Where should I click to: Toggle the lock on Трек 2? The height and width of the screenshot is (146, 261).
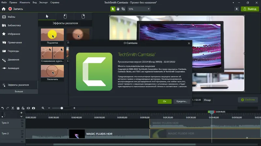point(22,137)
